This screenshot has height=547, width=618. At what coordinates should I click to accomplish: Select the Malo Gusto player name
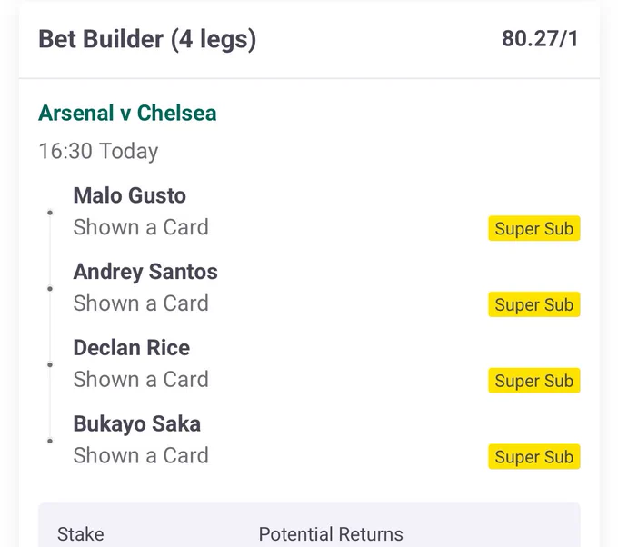[130, 195]
